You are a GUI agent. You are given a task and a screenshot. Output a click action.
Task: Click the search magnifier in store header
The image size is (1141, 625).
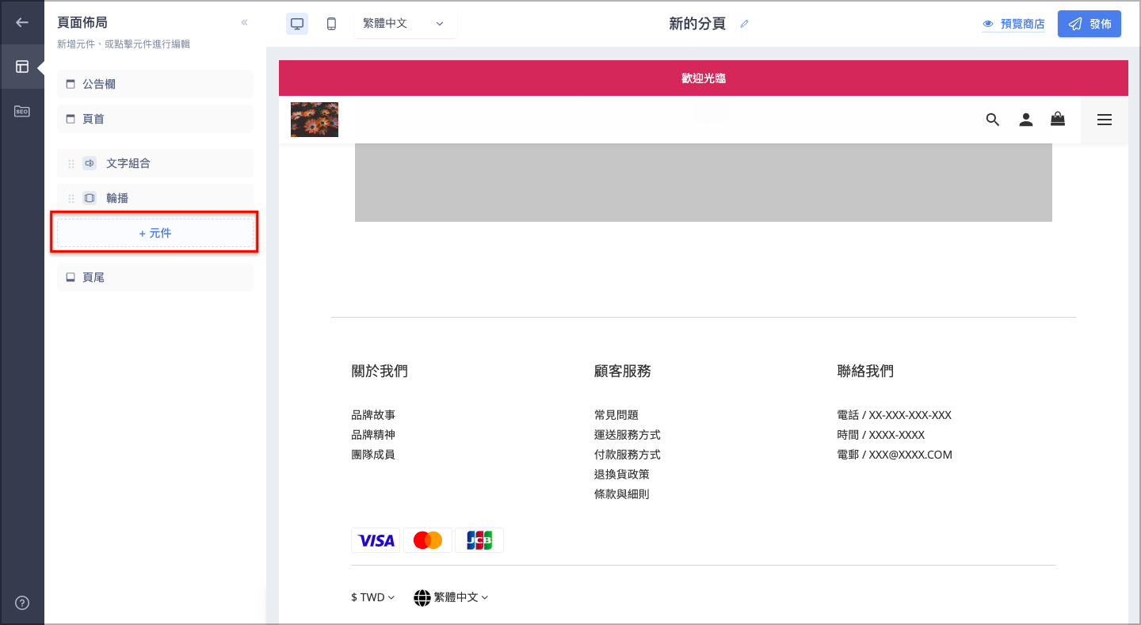(993, 120)
